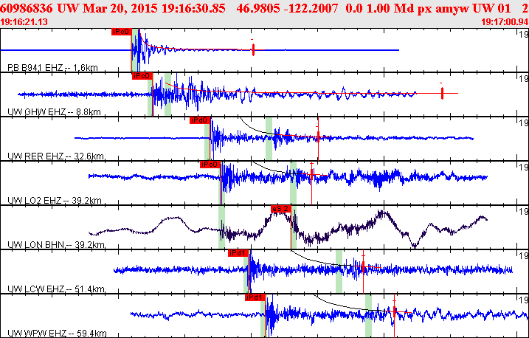Select the iPd1 pick flag on LCW trace
The image size is (529, 338).
[x=238, y=253]
